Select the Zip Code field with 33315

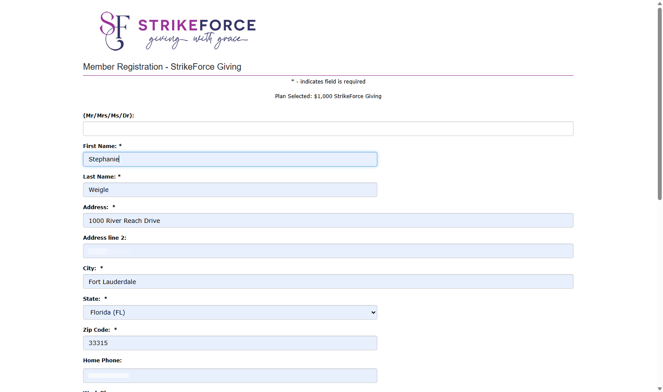click(230, 343)
